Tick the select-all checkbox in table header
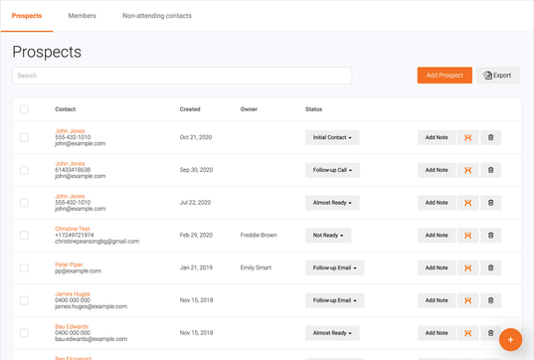This screenshot has width=534, height=360. (x=24, y=109)
